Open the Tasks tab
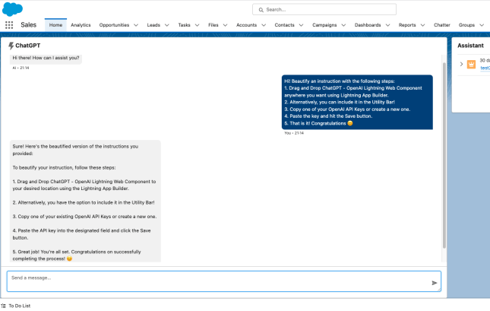Image resolution: width=490 pixels, height=311 pixels. click(184, 25)
